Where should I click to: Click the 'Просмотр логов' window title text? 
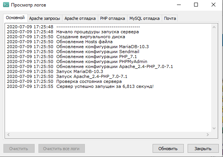pos(29,5)
